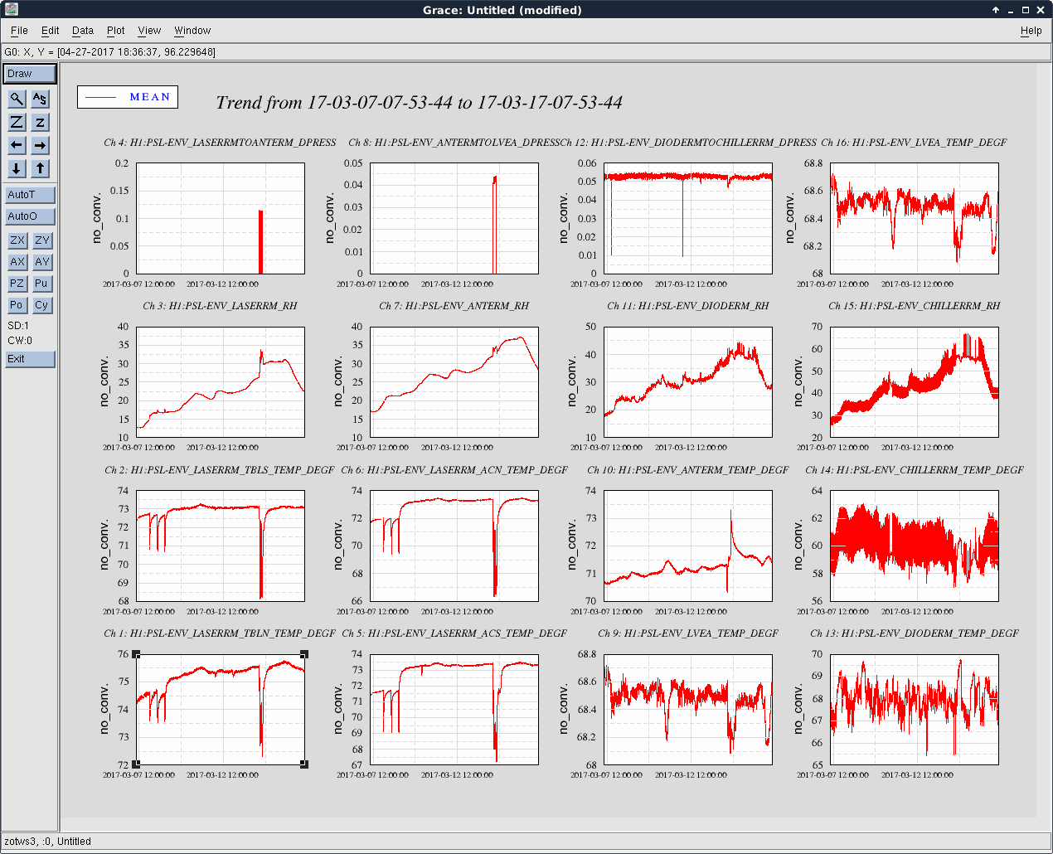Open the Window menu
Image resolution: width=1053 pixels, height=854 pixels.
192,31
